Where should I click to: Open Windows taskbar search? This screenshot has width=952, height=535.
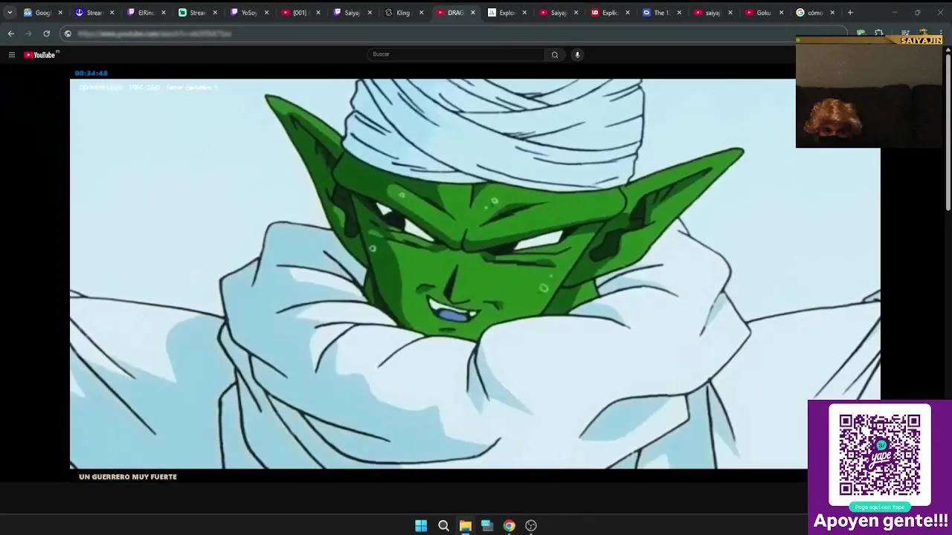[x=443, y=525]
